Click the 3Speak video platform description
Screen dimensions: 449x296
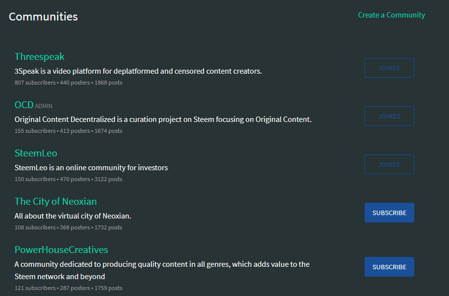[x=138, y=71]
